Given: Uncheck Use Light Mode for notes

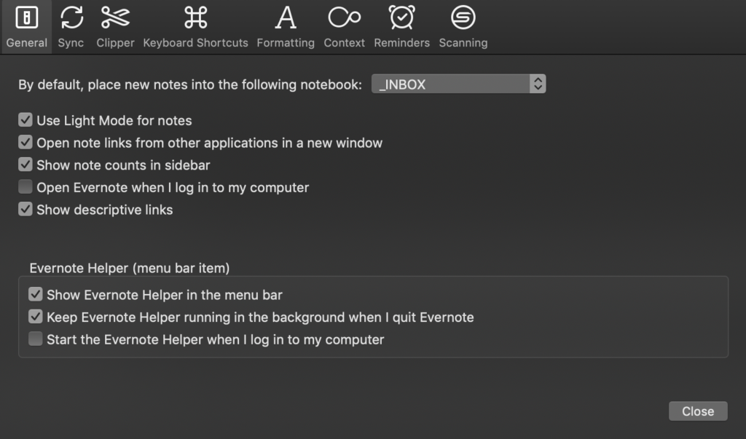Looking at the screenshot, I should coord(25,120).
